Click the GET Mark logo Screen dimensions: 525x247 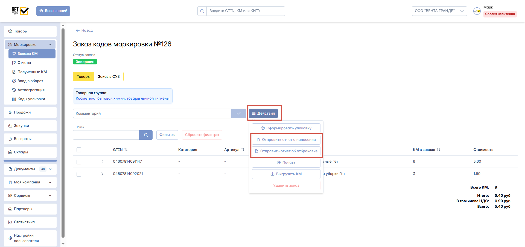pos(20,11)
